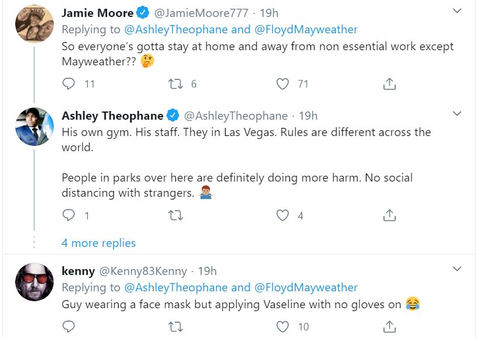Image resolution: width=477 pixels, height=338 pixels.
Task: Open more options on Ashley Theophane's tweet
Action: [458, 113]
